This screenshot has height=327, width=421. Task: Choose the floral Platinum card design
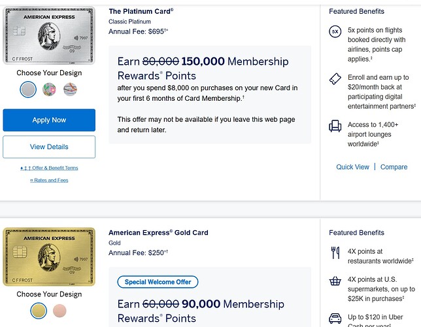pyautogui.click(x=49, y=89)
